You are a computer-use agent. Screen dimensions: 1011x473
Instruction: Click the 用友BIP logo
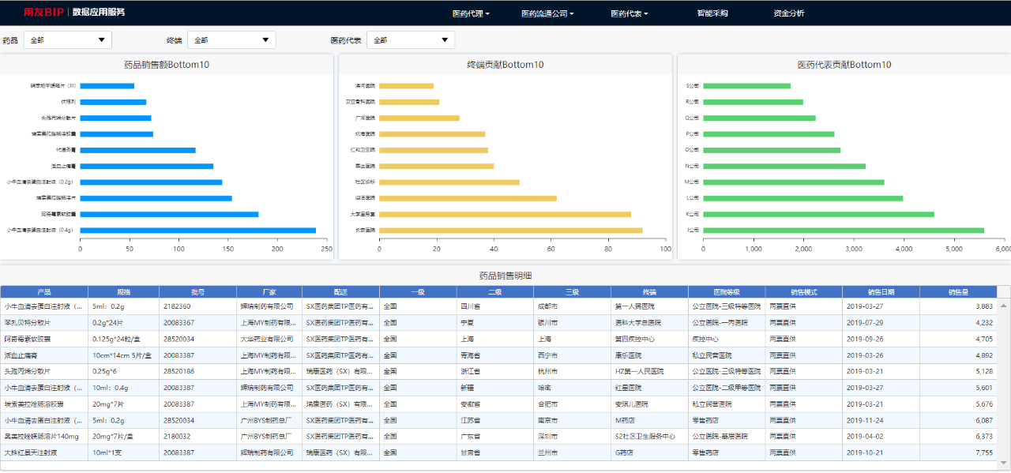tap(43, 13)
